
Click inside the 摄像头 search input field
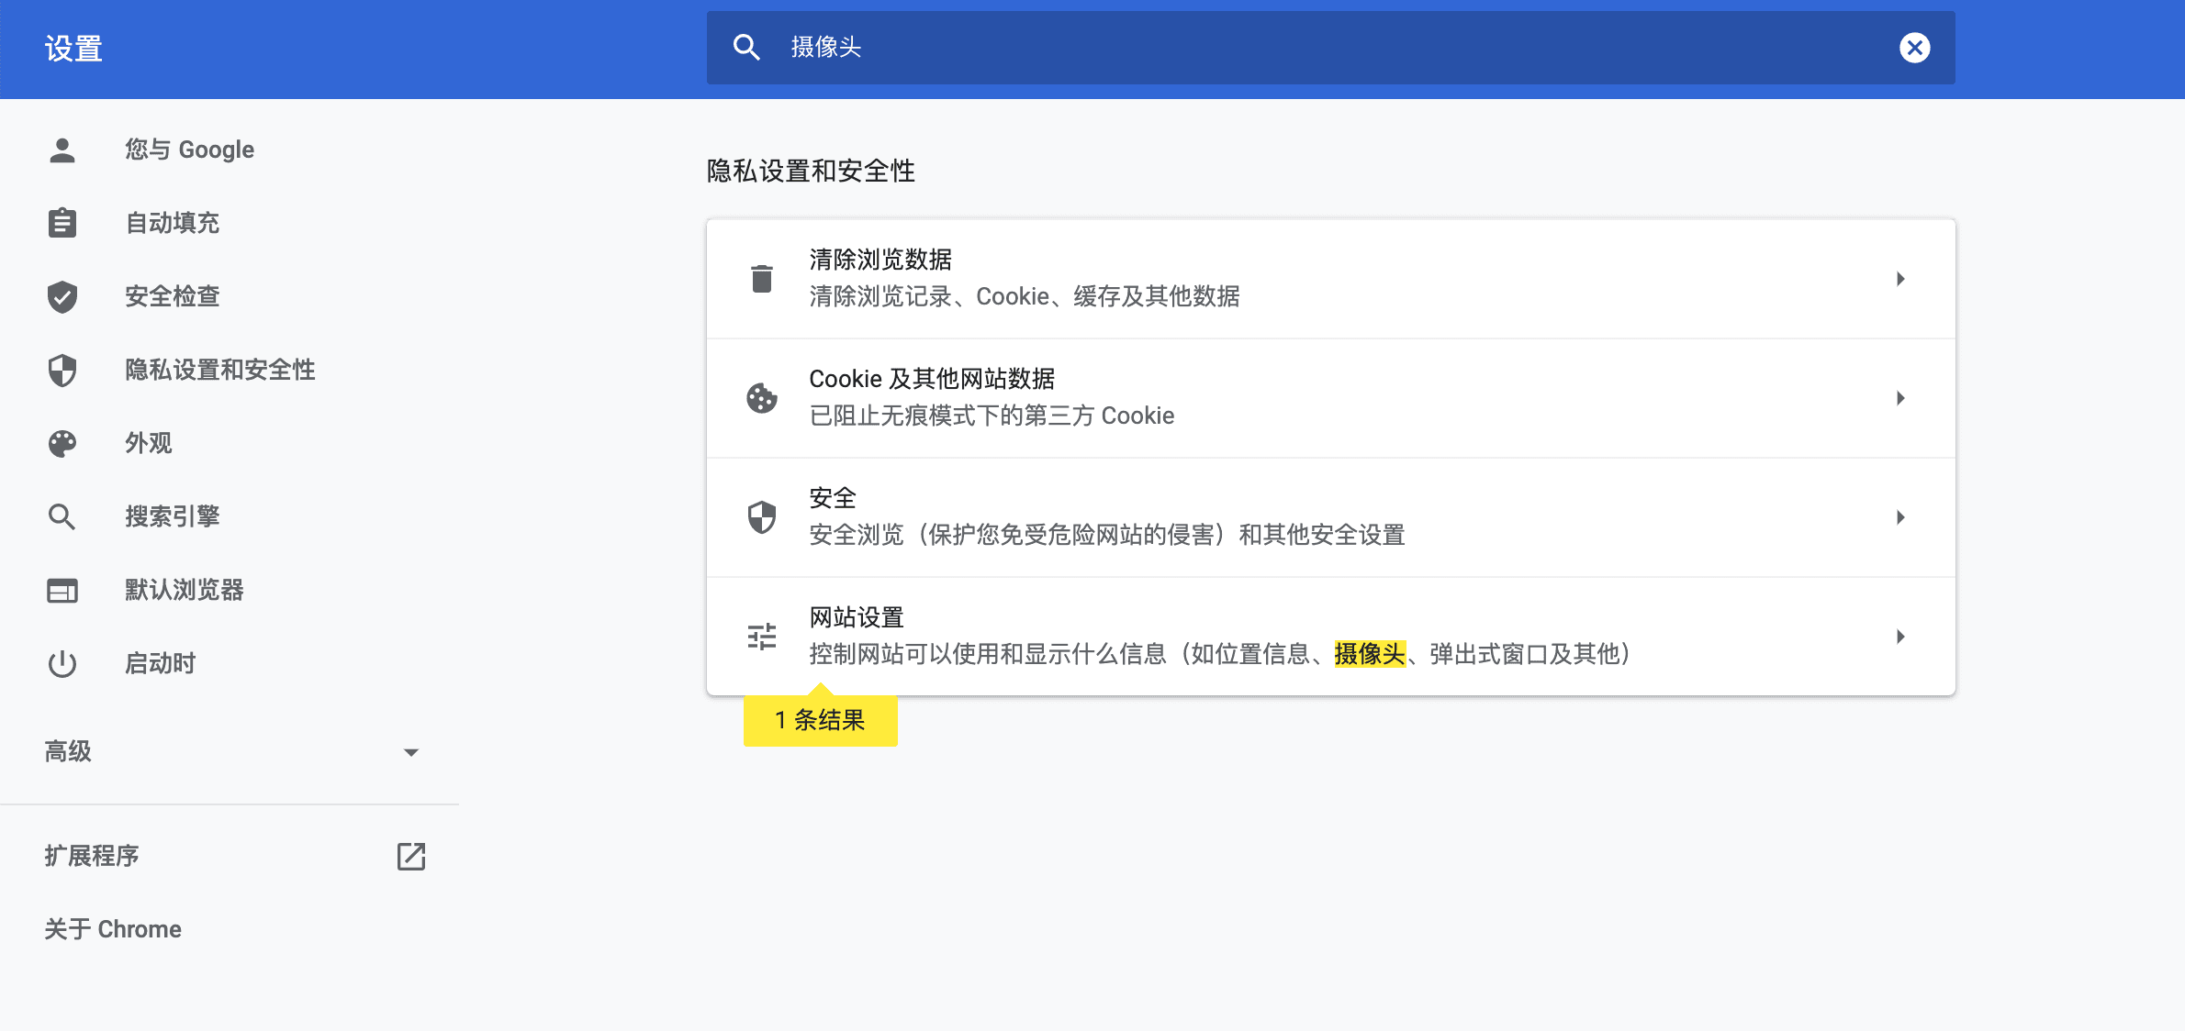coord(1285,48)
